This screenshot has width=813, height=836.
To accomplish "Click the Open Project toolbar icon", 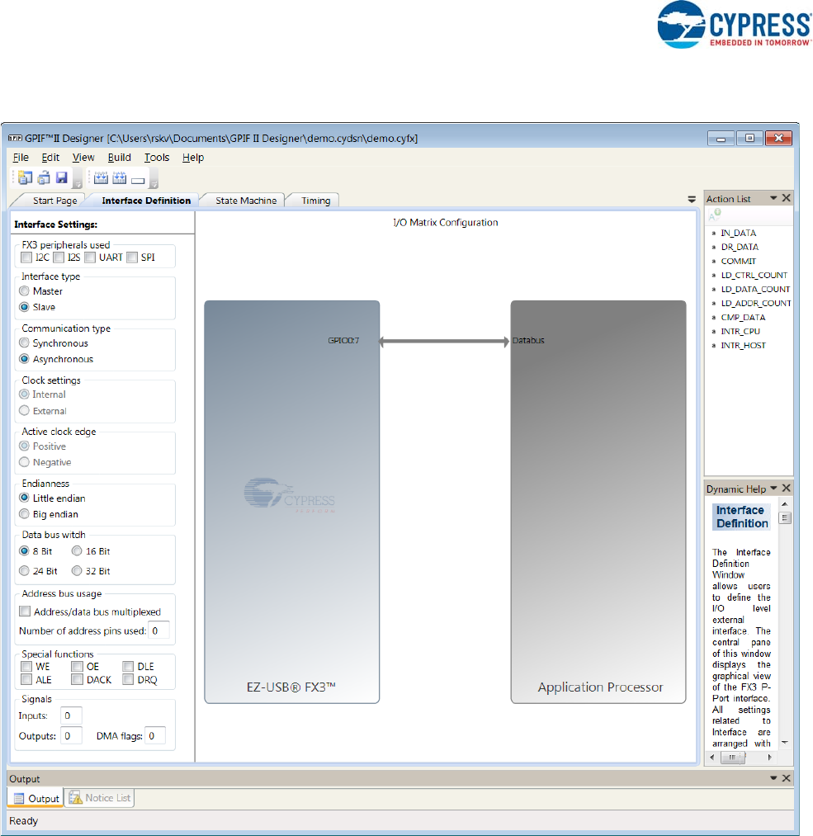I will (44, 177).
